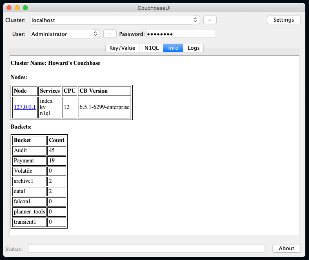Click the archive1 bucket cell
Screen dimensions: 309x260
point(29,181)
